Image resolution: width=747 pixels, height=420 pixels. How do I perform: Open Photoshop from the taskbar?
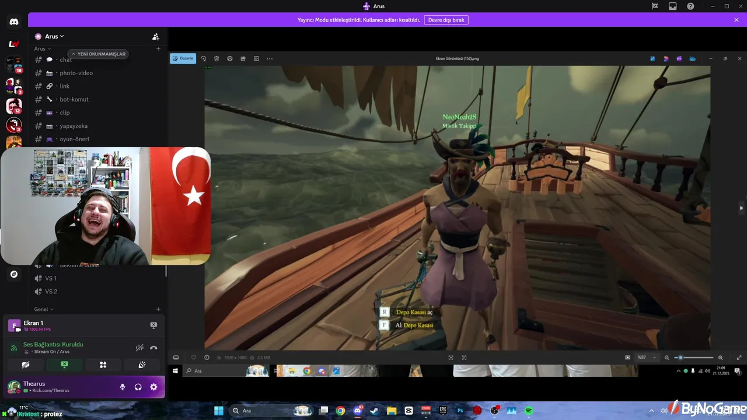[460, 411]
